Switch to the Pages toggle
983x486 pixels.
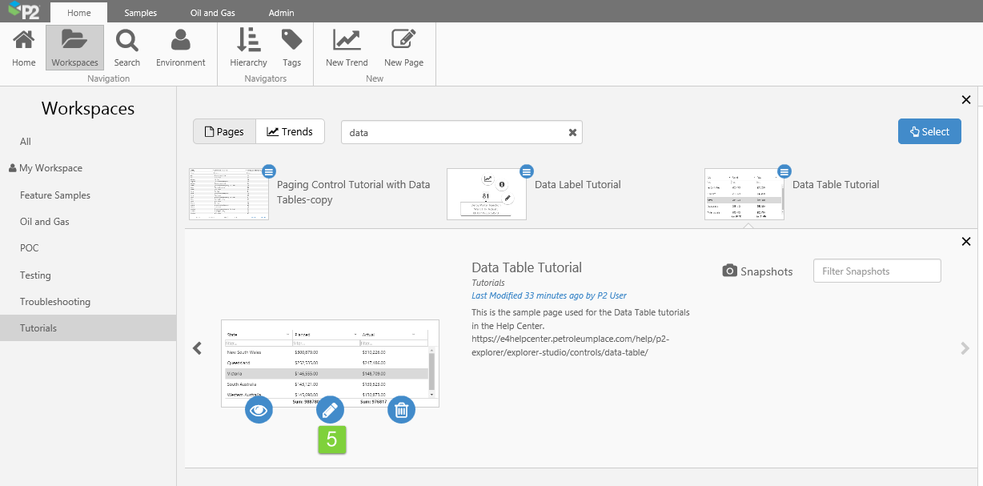click(224, 131)
